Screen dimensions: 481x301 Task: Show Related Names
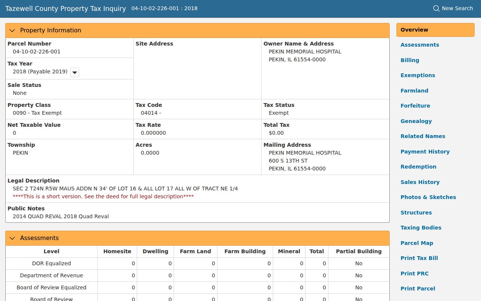tap(423, 136)
